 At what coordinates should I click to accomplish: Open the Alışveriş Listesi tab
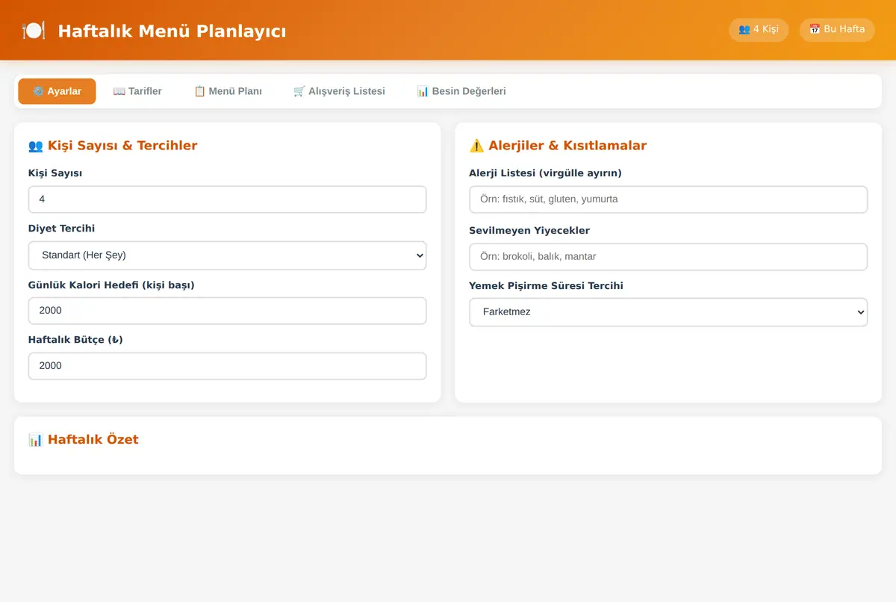point(339,91)
